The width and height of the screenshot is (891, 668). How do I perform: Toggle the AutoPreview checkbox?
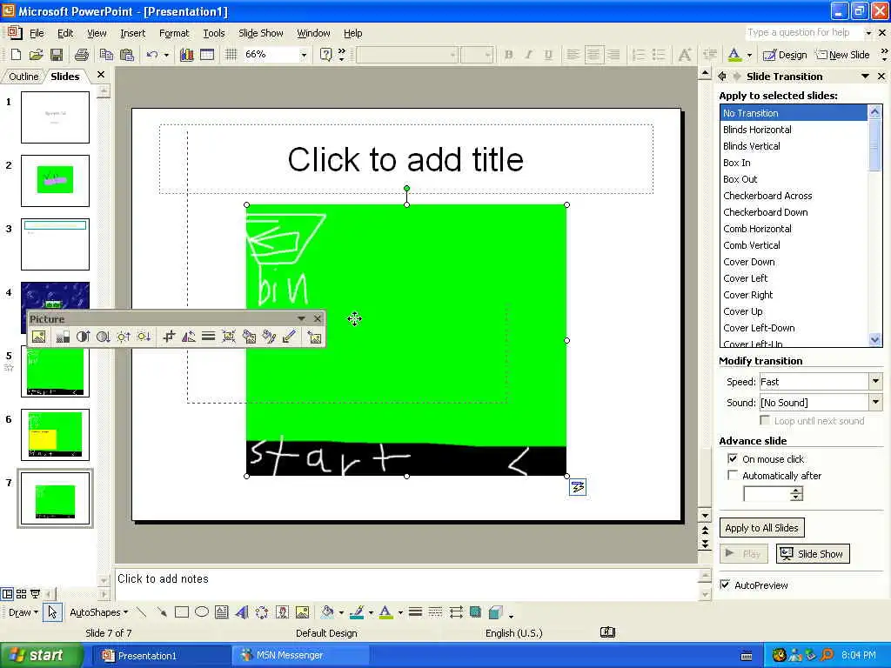pyautogui.click(x=725, y=584)
